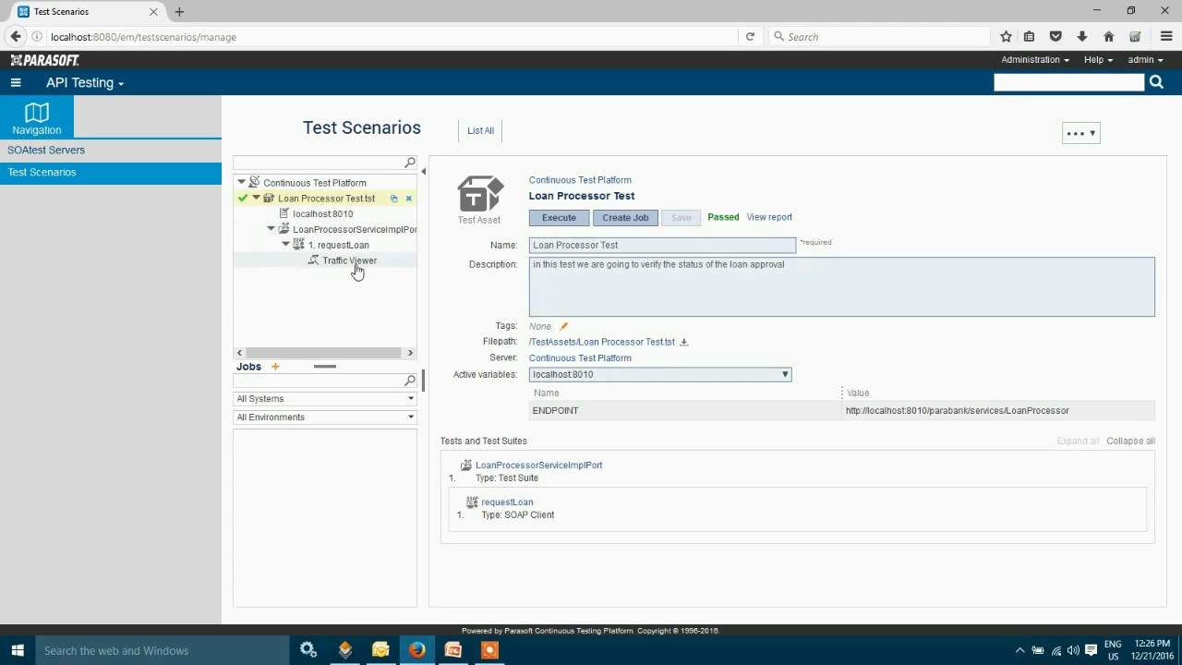Screen dimensions: 1182x665
Task: Show bookmarks list in the Firefox toolbar
Action: click(x=1030, y=37)
